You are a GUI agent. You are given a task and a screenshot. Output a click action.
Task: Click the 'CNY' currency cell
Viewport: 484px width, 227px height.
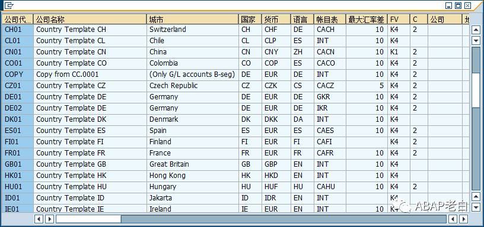(276, 52)
